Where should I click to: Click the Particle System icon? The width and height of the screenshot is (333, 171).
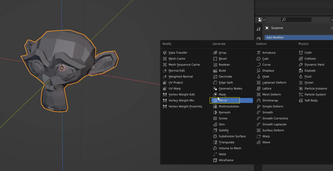[301, 94]
